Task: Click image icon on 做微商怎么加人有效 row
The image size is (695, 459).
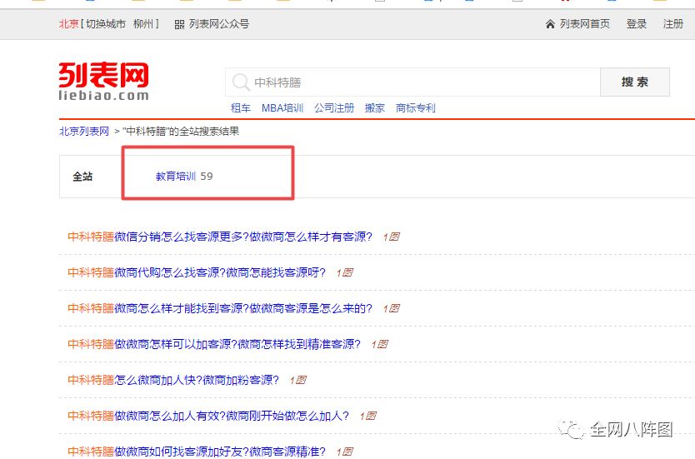Action: tap(368, 417)
